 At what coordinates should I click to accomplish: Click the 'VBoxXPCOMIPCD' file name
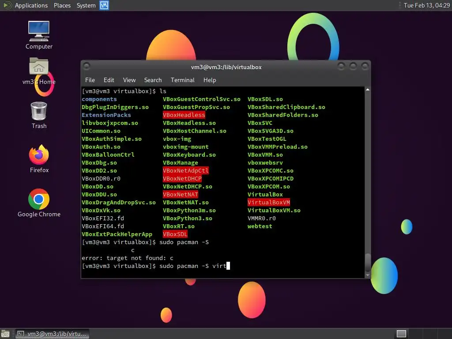pos(271,179)
